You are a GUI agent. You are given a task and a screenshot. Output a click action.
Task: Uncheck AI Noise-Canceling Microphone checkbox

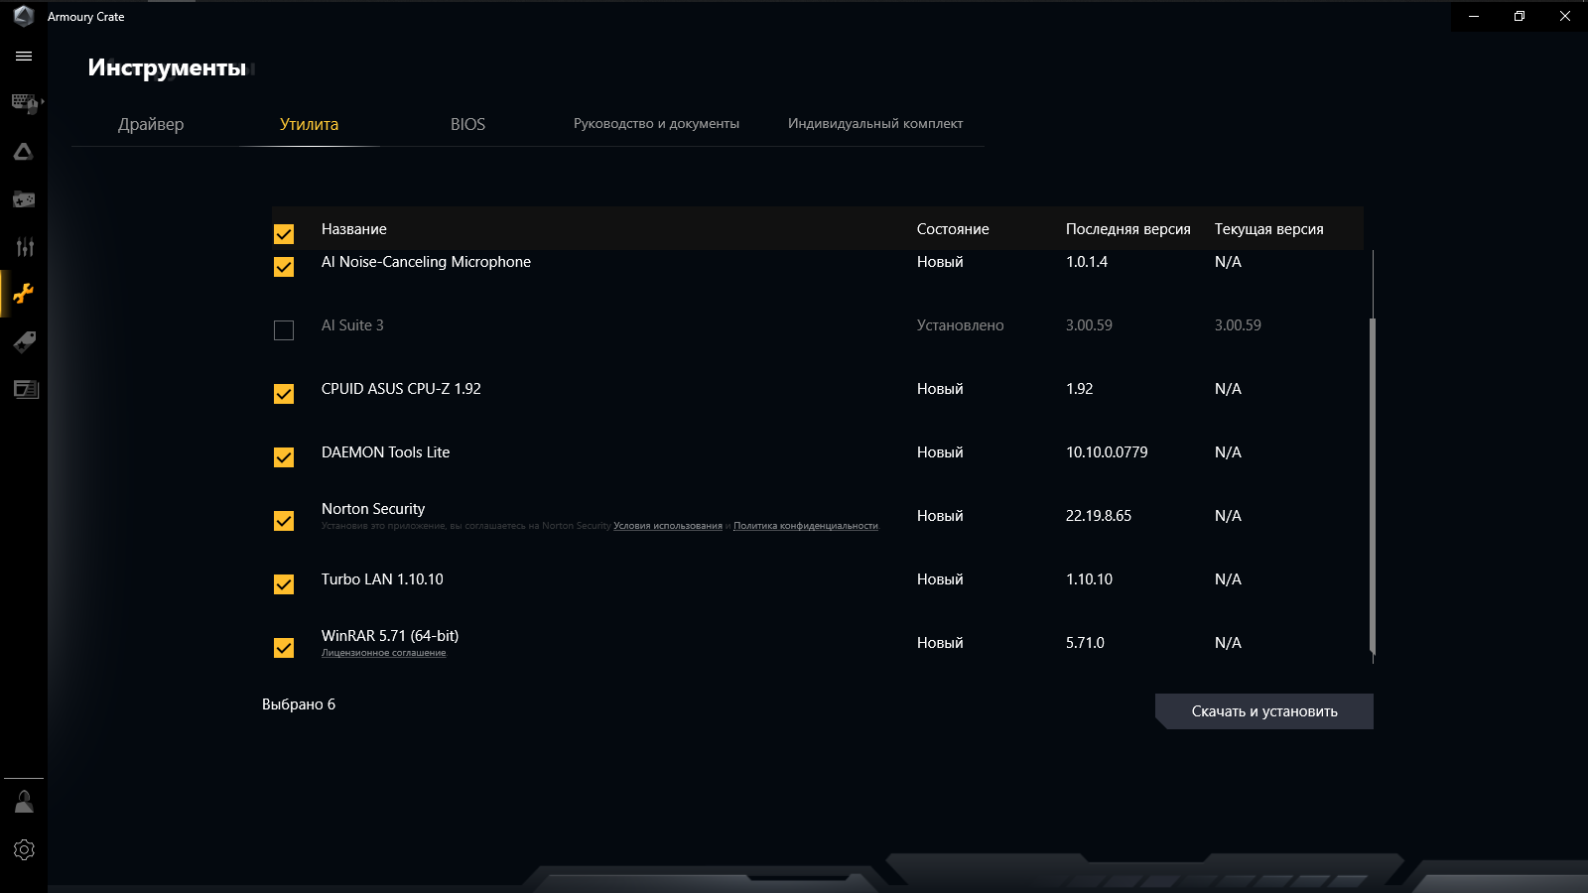click(284, 267)
